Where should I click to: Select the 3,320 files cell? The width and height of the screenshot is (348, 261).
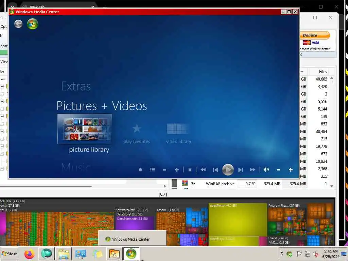(x=322, y=87)
